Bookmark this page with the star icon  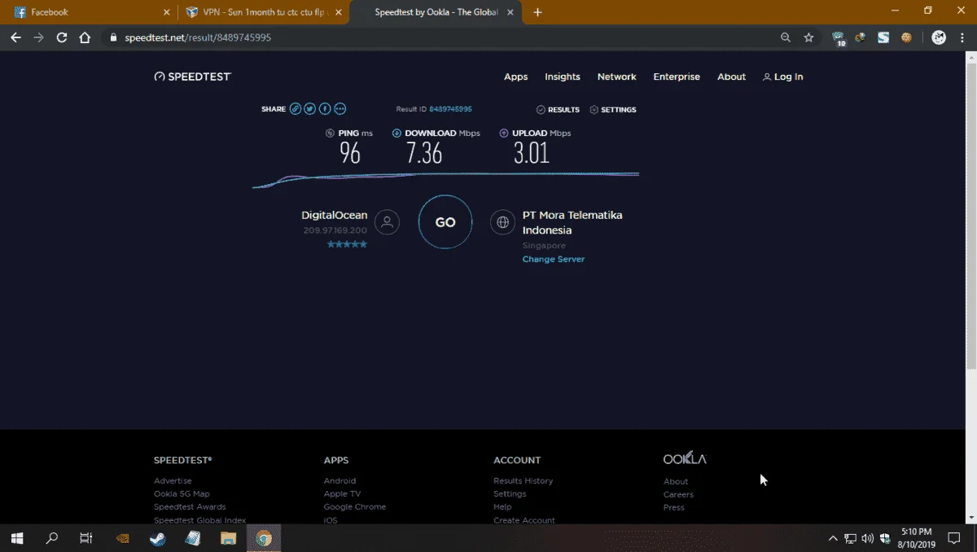[808, 37]
